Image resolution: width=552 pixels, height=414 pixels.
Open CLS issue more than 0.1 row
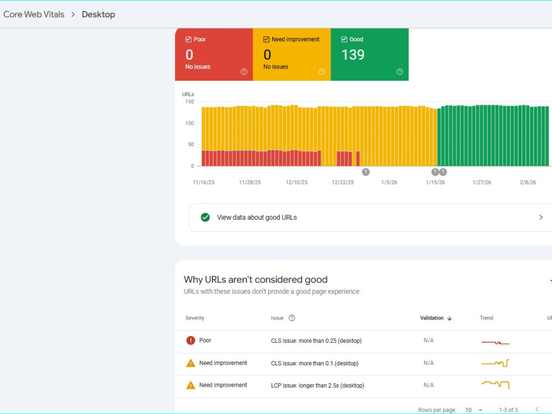363,363
